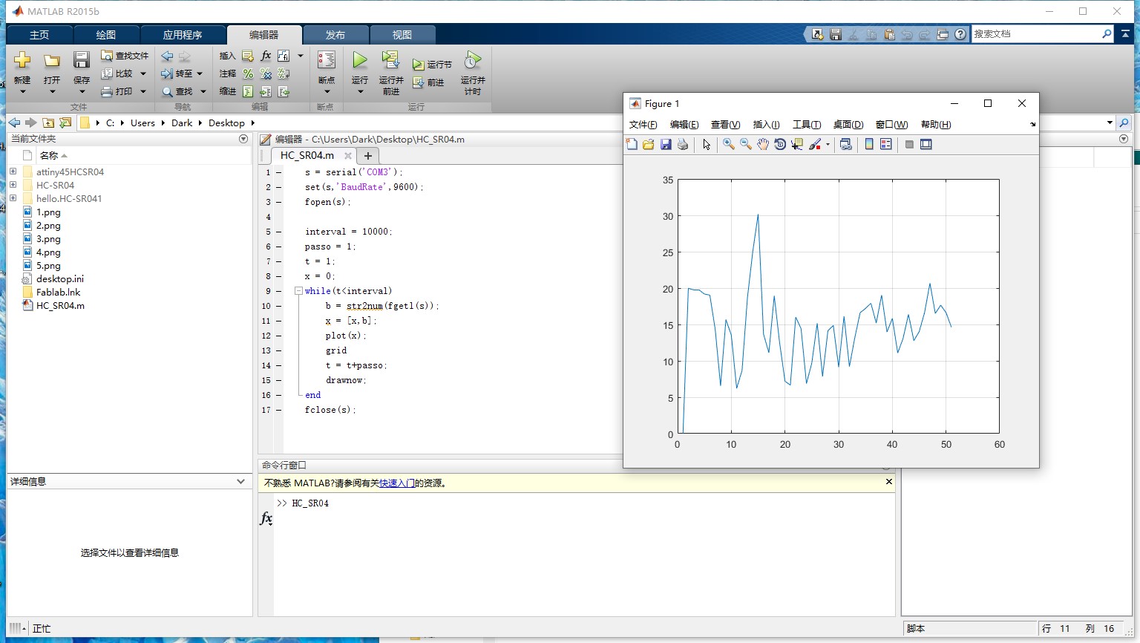This screenshot has width=1140, height=643.
Task: Click the paste icon in quick access toolbar
Action: 889,34
